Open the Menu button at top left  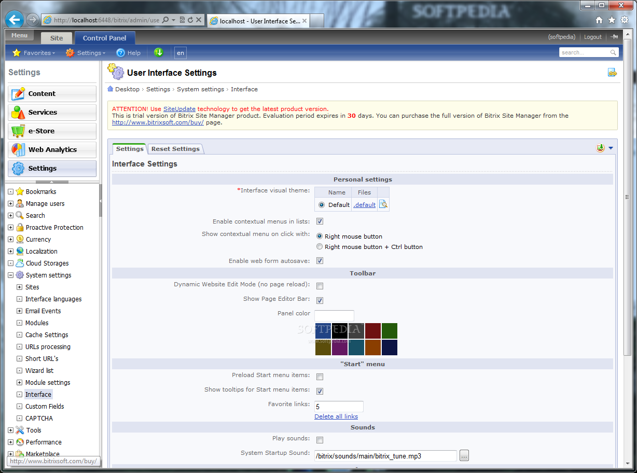[19, 35]
